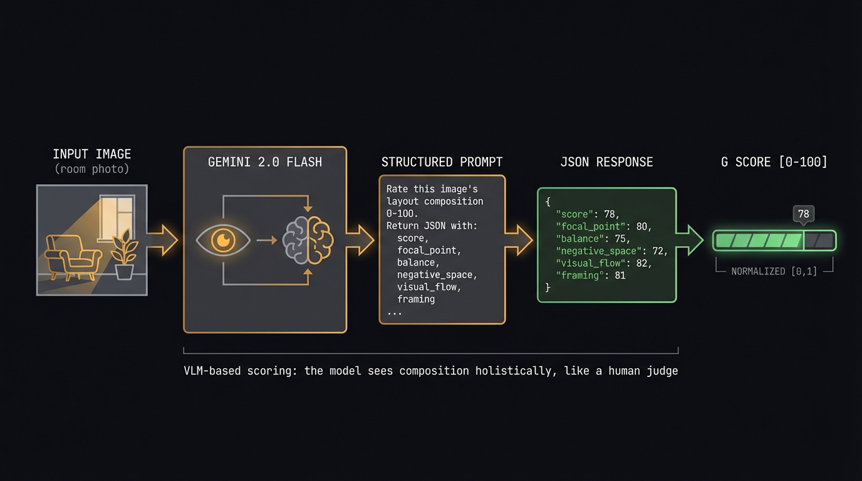Screen dimensions: 862x481
Task: Click the 78 tooltip badge above the bar
Action: [804, 214]
